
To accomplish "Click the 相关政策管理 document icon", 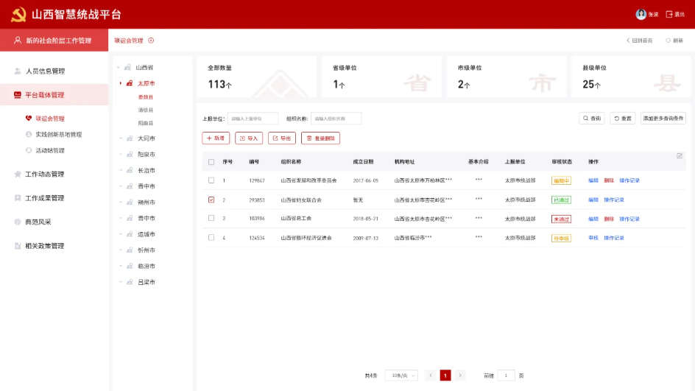I will [x=18, y=246].
